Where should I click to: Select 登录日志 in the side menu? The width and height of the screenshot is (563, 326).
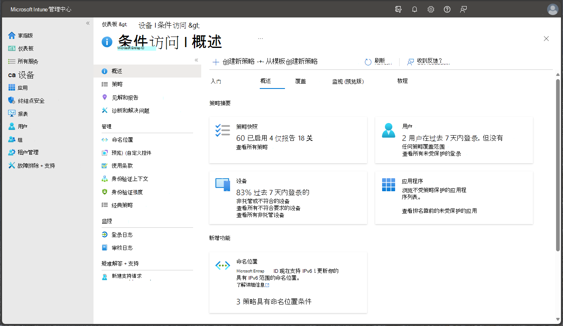(122, 235)
